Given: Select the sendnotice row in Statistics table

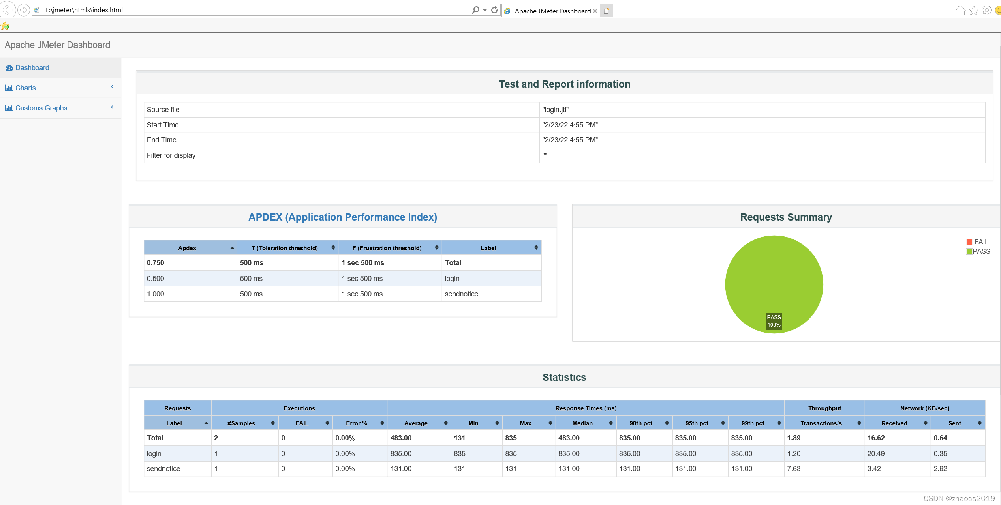Looking at the screenshot, I should click(x=564, y=469).
